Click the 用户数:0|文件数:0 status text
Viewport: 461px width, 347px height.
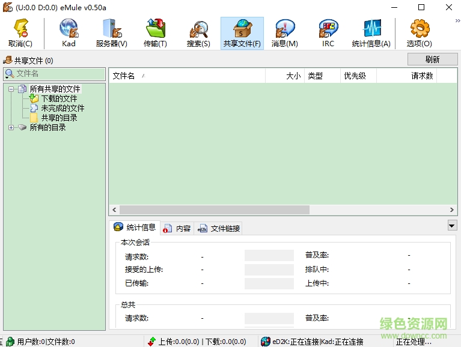pos(46,342)
